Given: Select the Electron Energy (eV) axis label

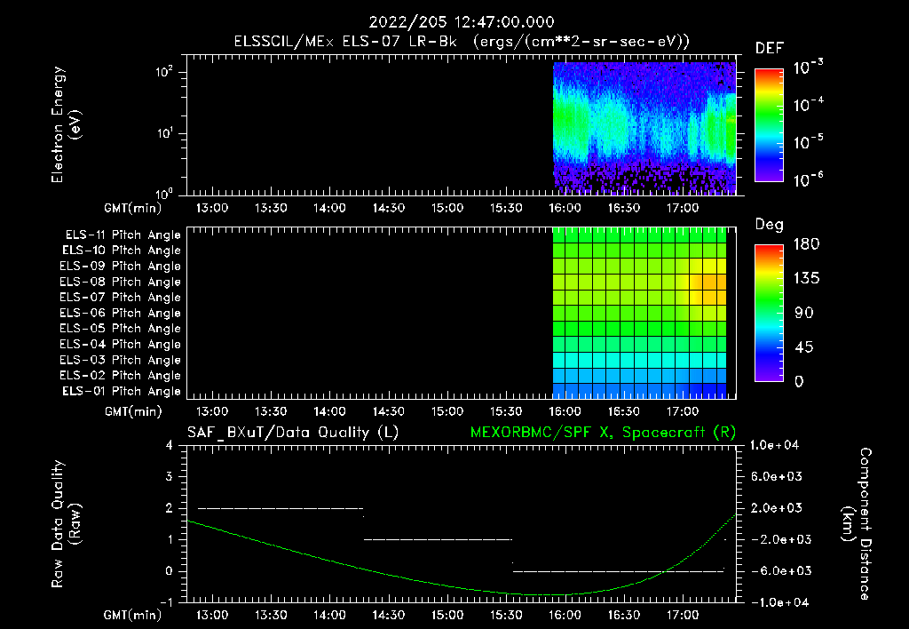Looking at the screenshot, I should [x=66, y=124].
